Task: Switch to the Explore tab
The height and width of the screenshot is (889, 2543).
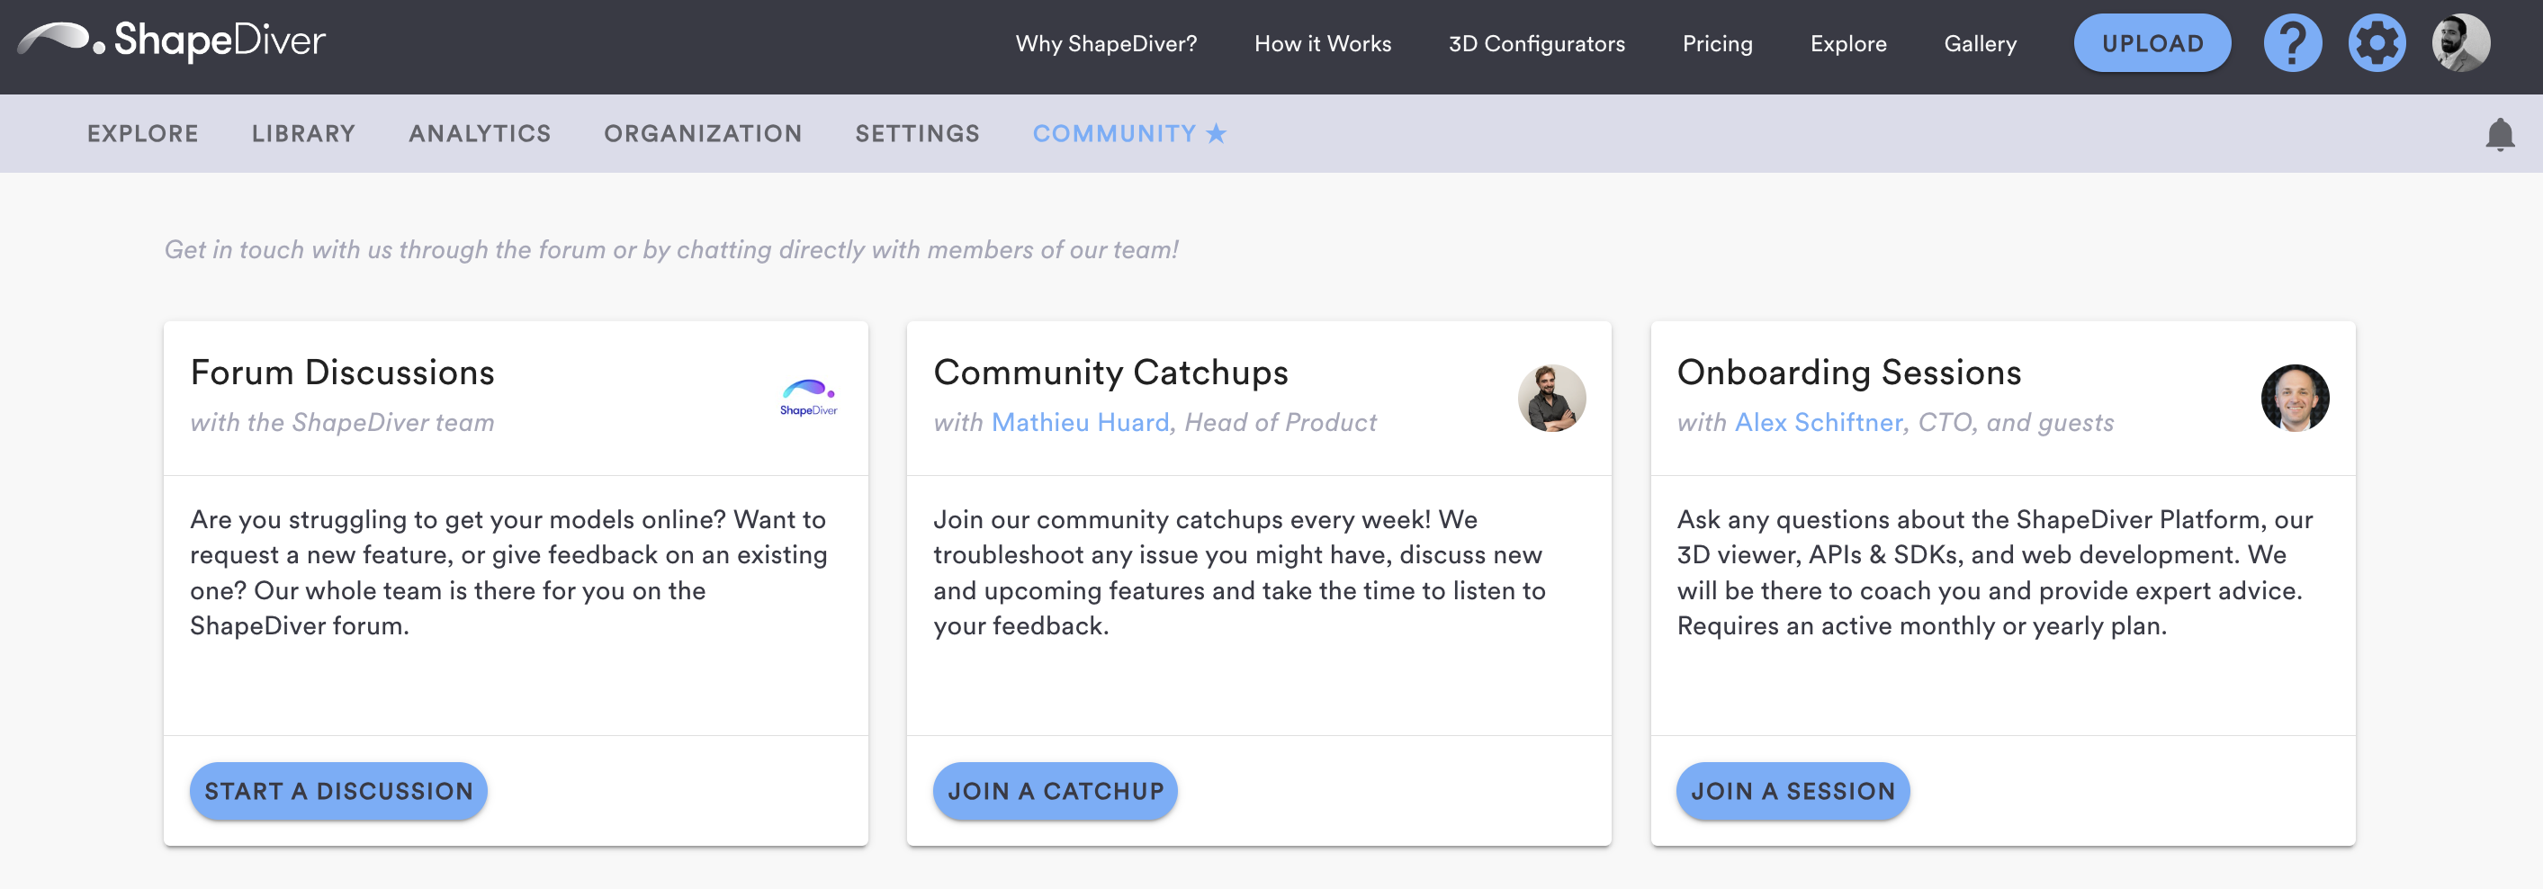Action: pyautogui.click(x=143, y=134)
